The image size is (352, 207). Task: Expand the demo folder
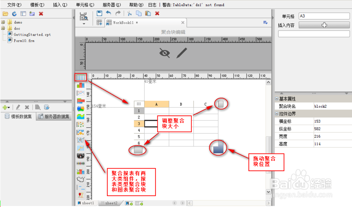coord(3,22)
